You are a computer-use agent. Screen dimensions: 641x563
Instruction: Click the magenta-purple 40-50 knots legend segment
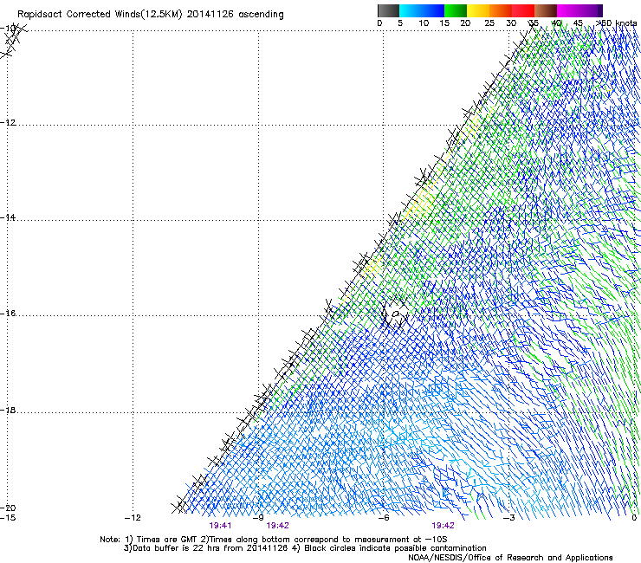click(x=579, y=10)
